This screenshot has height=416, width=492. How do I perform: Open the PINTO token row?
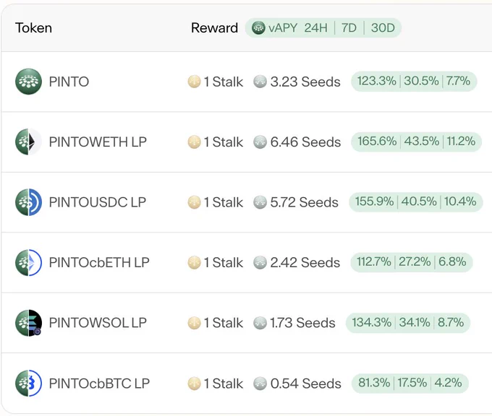247,82
